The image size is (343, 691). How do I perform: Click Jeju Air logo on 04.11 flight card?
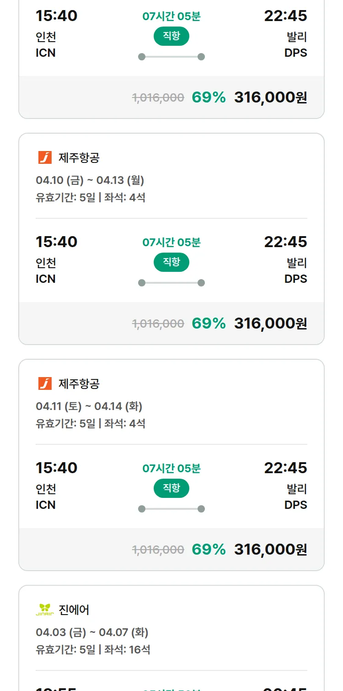[x=45, y=383]
